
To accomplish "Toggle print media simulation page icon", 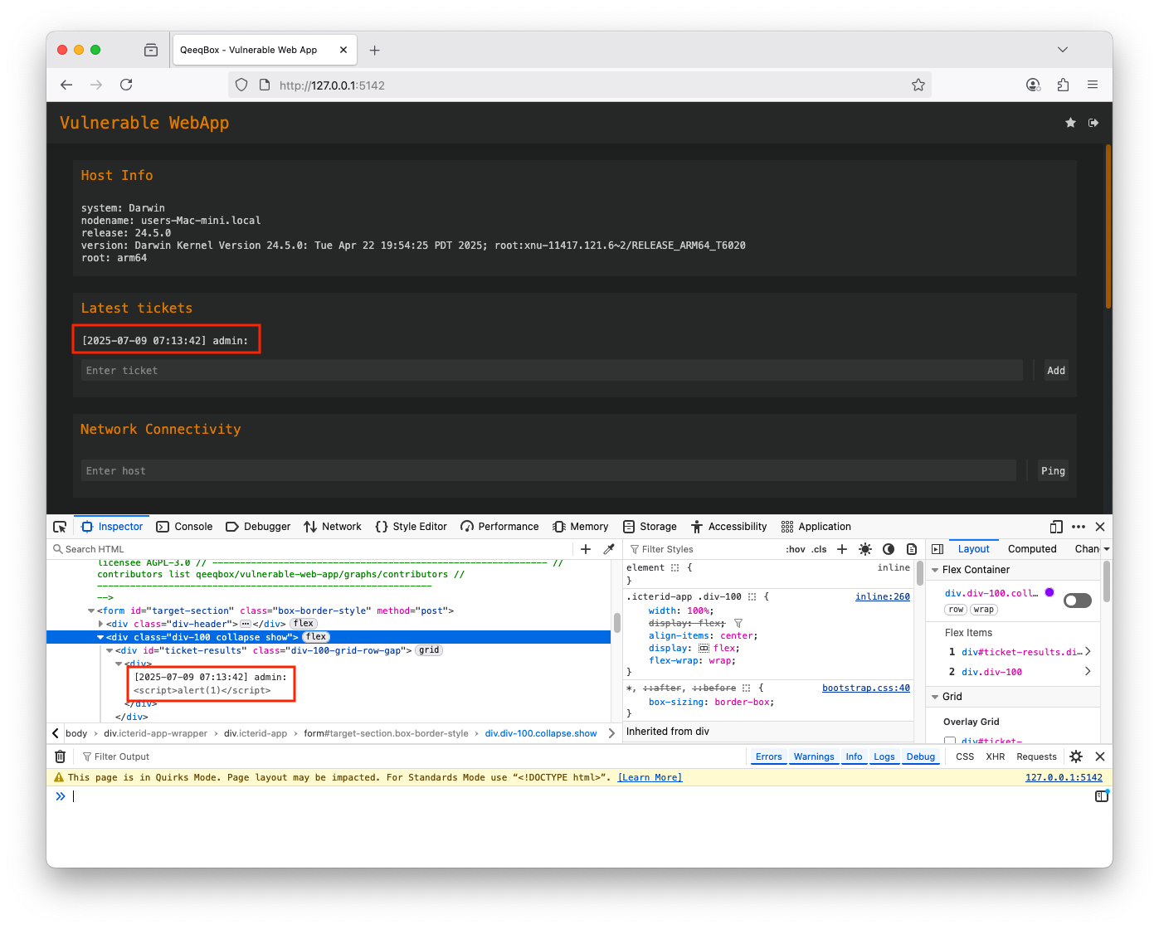I will [x=912, y=549].
